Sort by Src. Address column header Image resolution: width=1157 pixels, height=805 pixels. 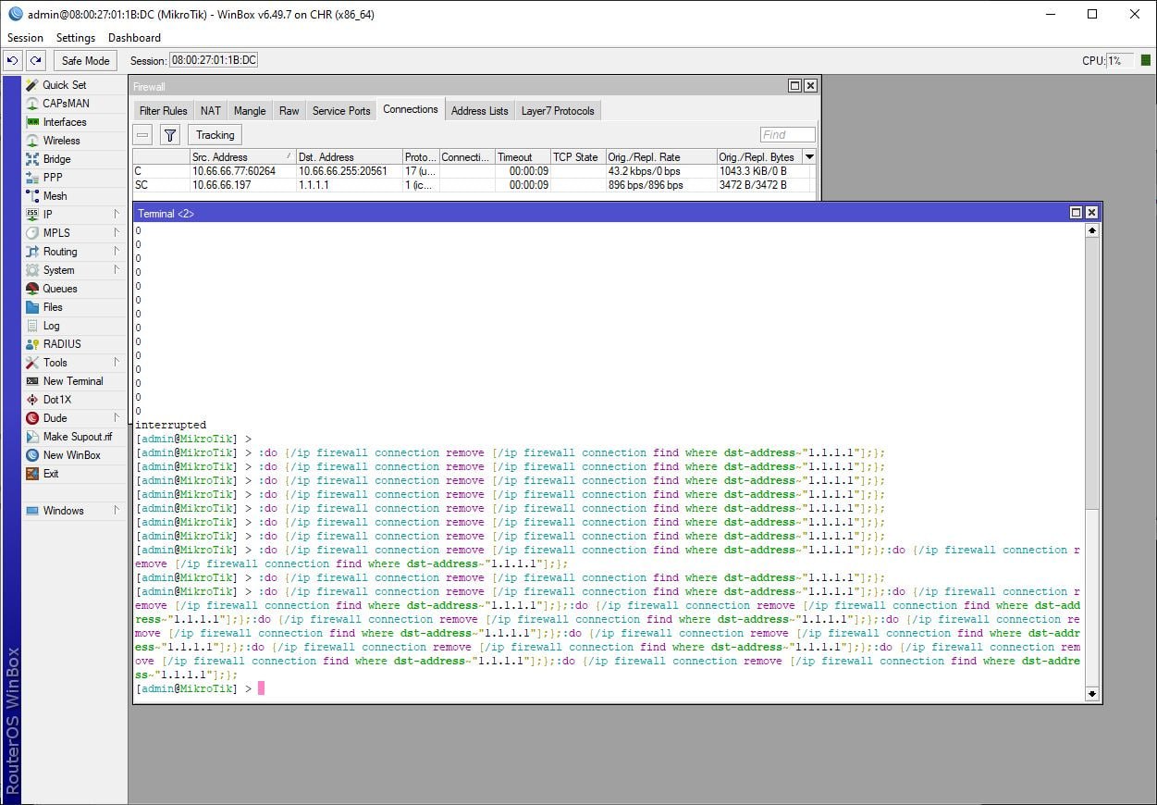tap(242, 157)
